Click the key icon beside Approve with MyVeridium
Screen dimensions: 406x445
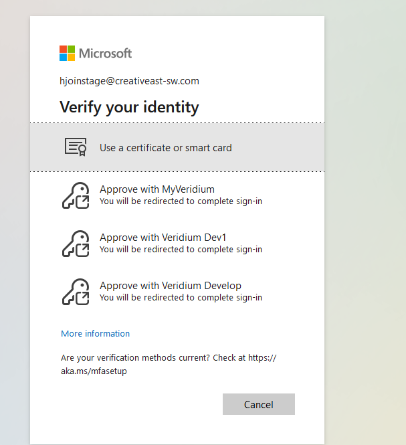[76, 195]
